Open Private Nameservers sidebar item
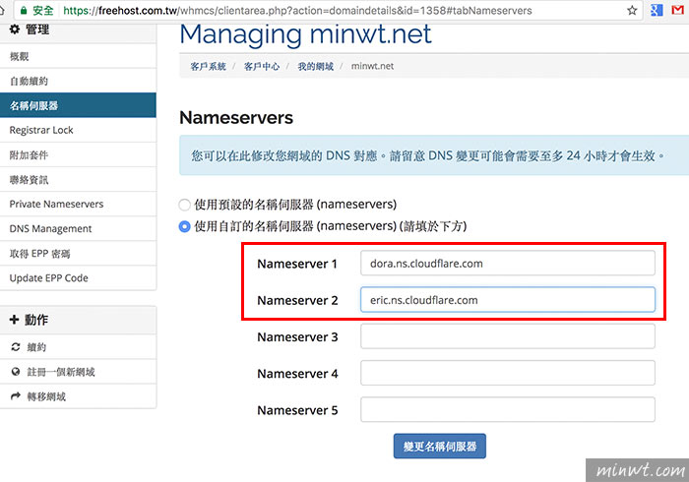Screen dimensions: 689x482 (x=78, y=205)
